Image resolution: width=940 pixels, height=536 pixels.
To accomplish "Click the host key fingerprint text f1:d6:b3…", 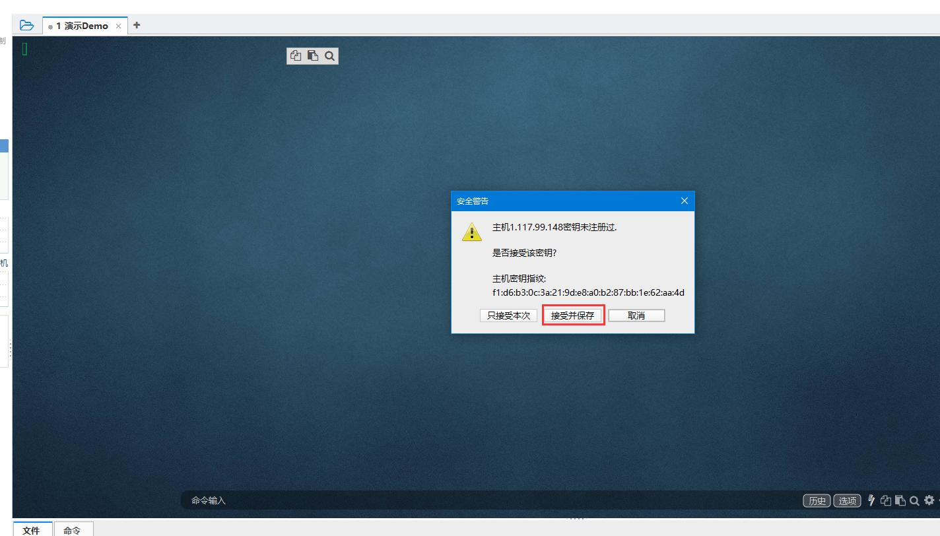I will (588, 292).
